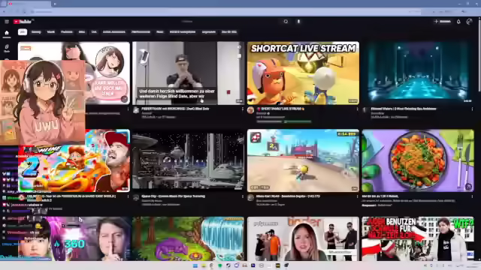Click the page's vertical scrollbar
The image size is (481, 270).
tap(479, 138)
